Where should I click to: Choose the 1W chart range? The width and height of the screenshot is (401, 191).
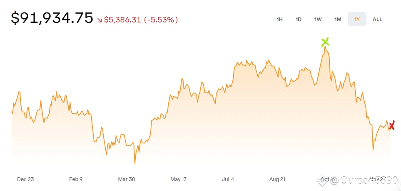(318, 19)
